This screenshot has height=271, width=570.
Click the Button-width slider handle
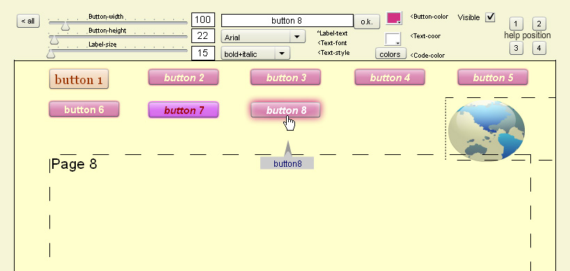point(65,26)
